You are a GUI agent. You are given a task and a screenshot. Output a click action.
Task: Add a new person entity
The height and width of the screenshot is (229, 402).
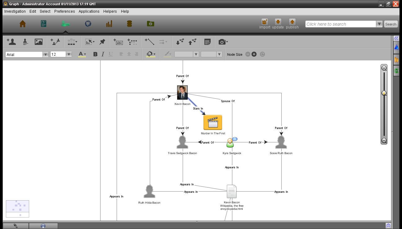[x=11, y=41]
